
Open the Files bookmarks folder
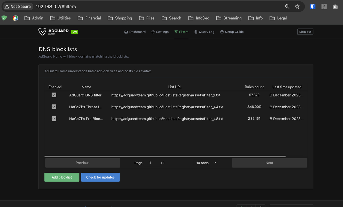(147, 18)
